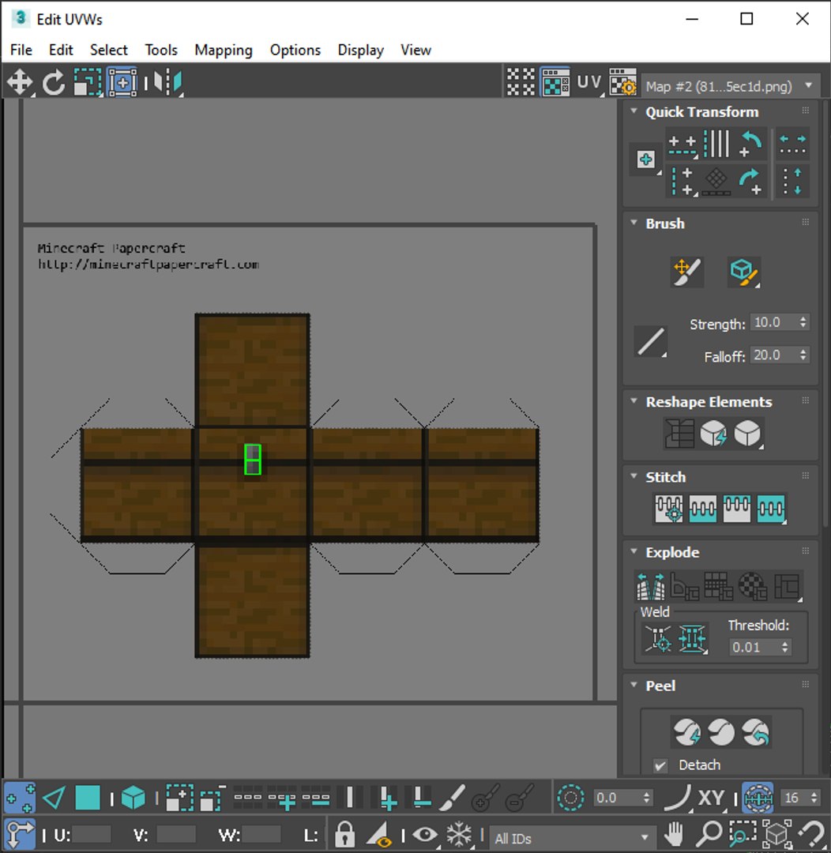The image size is (831, 853).
Task: Select the Zoom magnifier tool
Action: (709, 833)
